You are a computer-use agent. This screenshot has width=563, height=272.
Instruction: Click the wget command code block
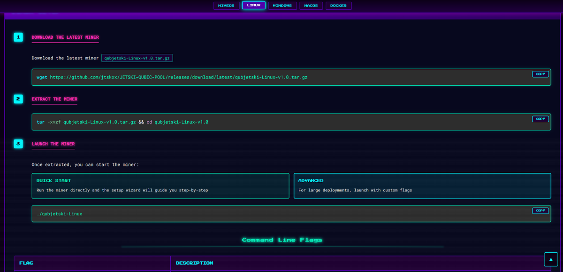pyautogui.click(x=291, y=77)
